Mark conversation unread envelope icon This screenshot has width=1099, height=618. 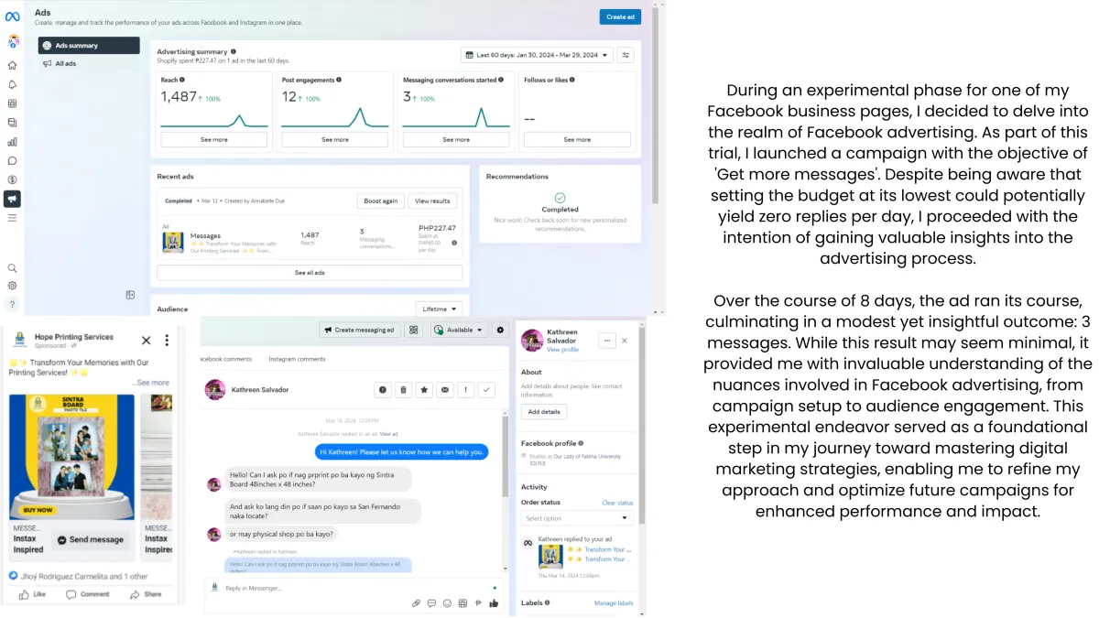click(x=445, y=390)
